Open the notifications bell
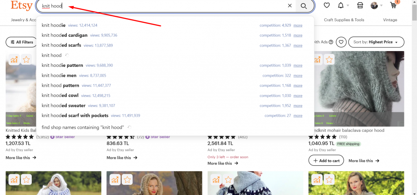This screenshot has height=195, width=417. (340, 5)
